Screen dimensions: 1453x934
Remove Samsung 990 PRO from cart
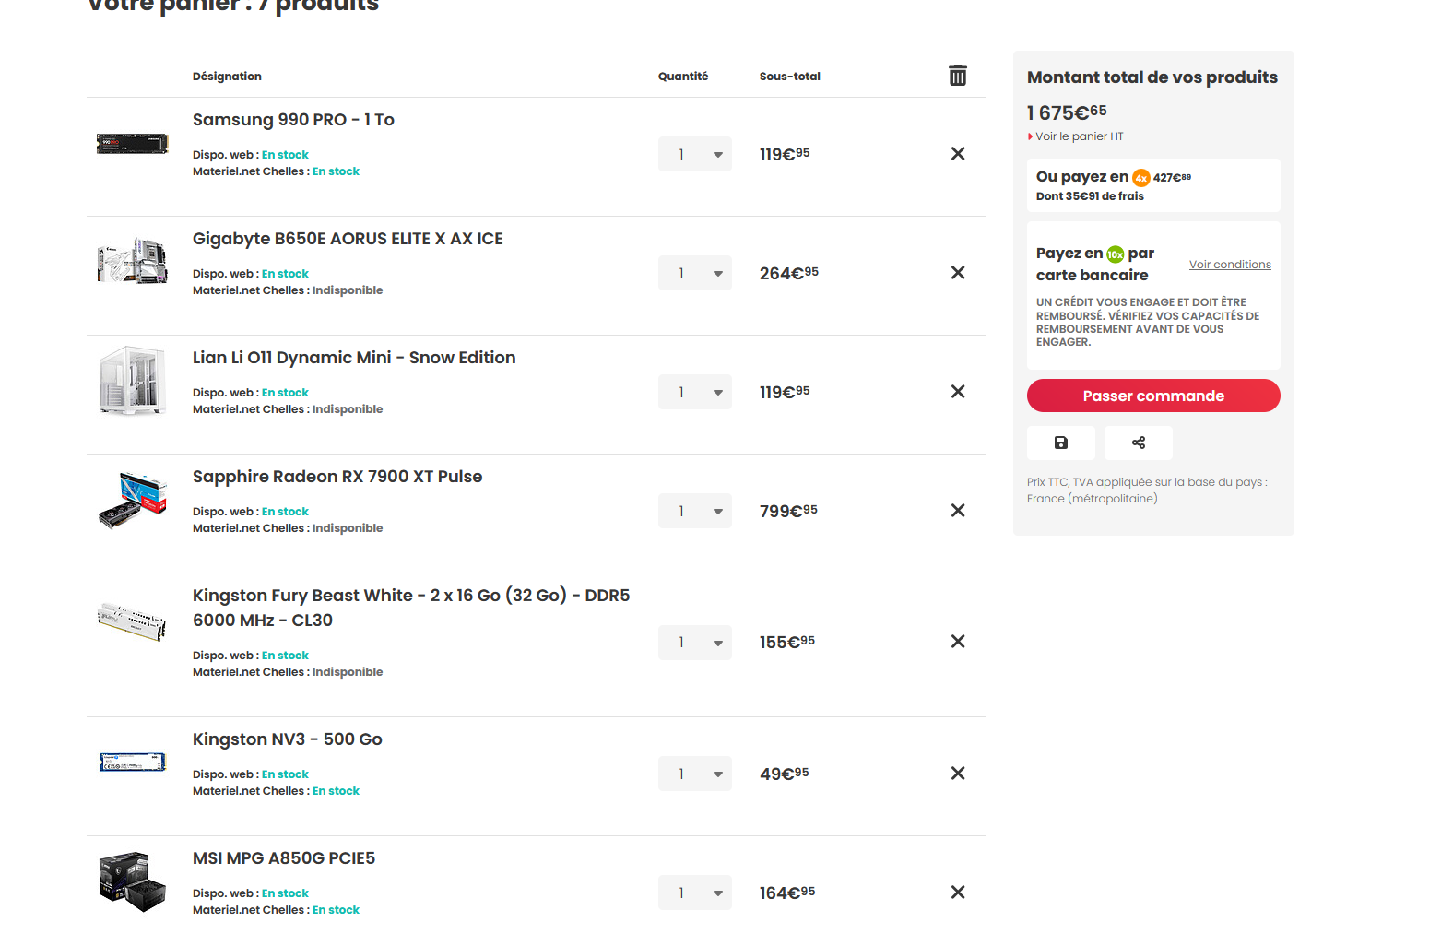pyautogui.click(x=958, y=154)
